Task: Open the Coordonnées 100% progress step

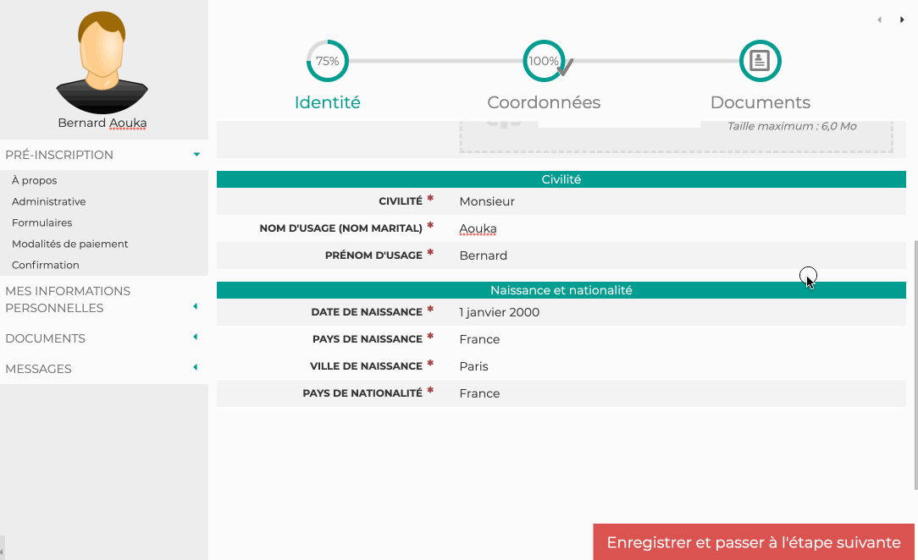Action: tap(544, 61)
